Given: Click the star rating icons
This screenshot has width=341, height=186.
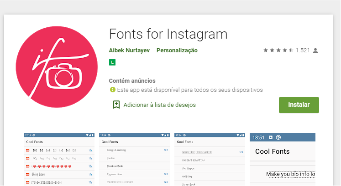Looking at the screenshot, I should (x=278, y=50).
